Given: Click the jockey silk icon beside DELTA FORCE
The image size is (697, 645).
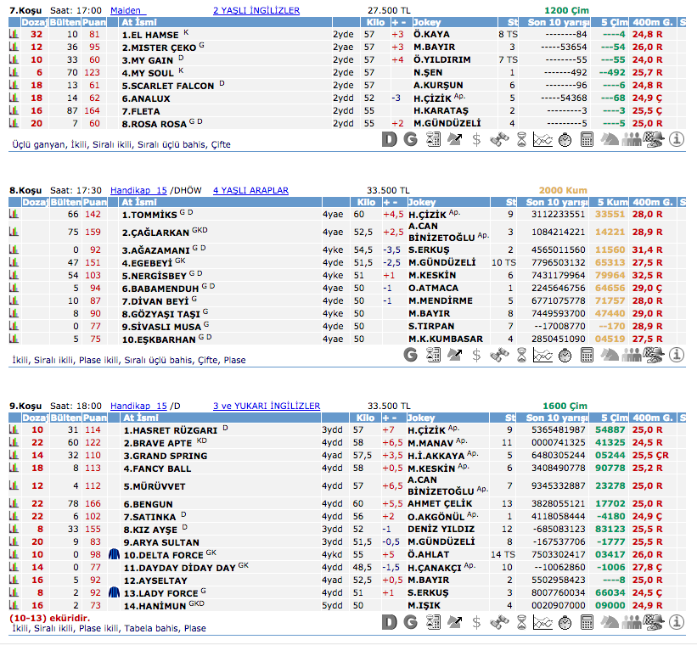Looking at the screenshot, I should coord(115,555).
